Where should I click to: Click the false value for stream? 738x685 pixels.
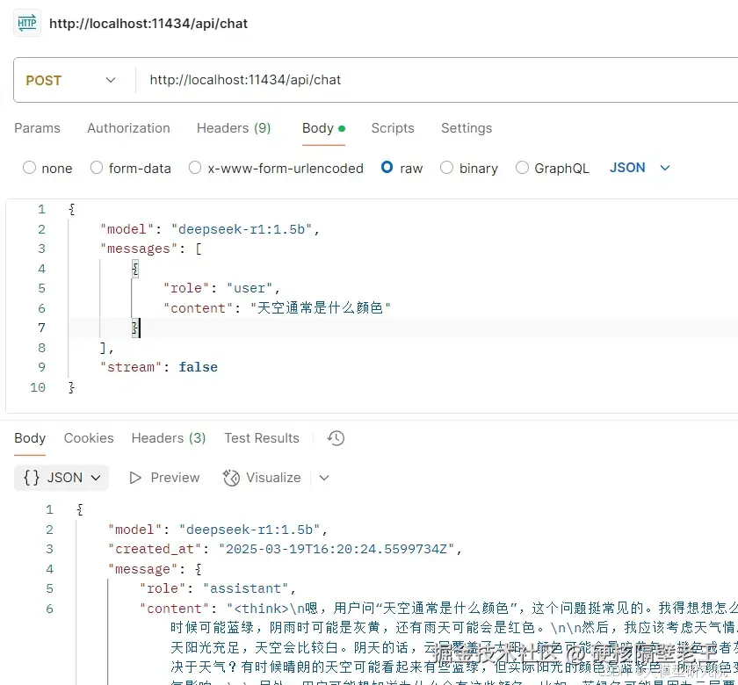click(198, 367)
